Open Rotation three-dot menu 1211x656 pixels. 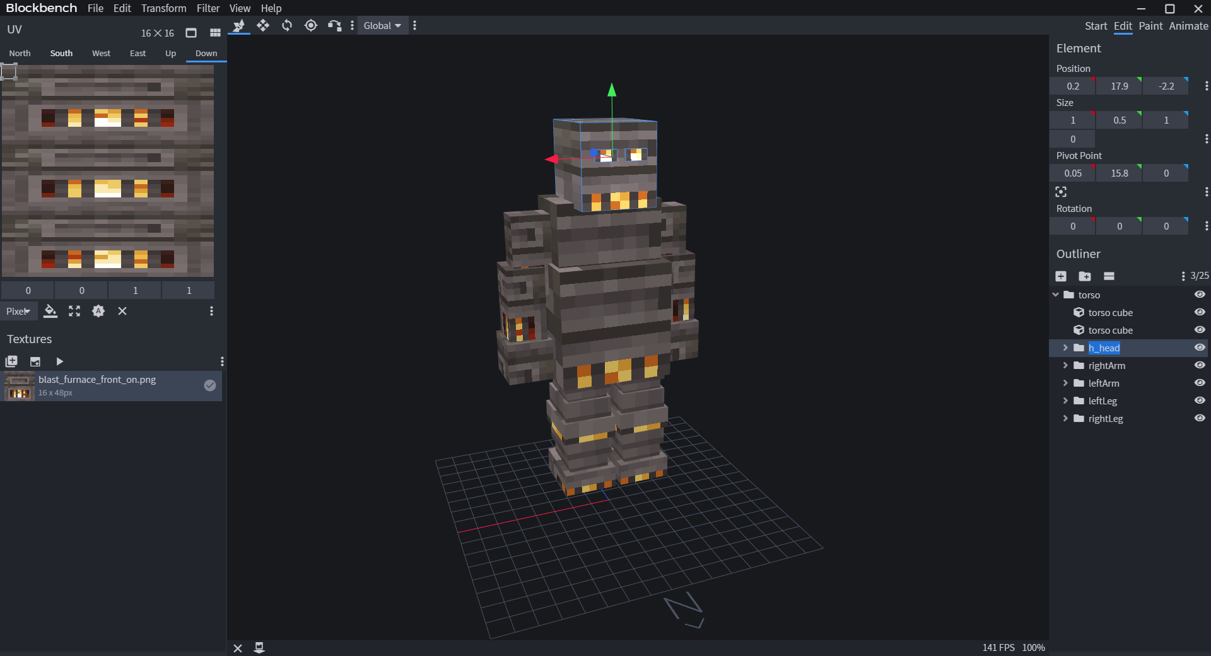coord(1206,226)
